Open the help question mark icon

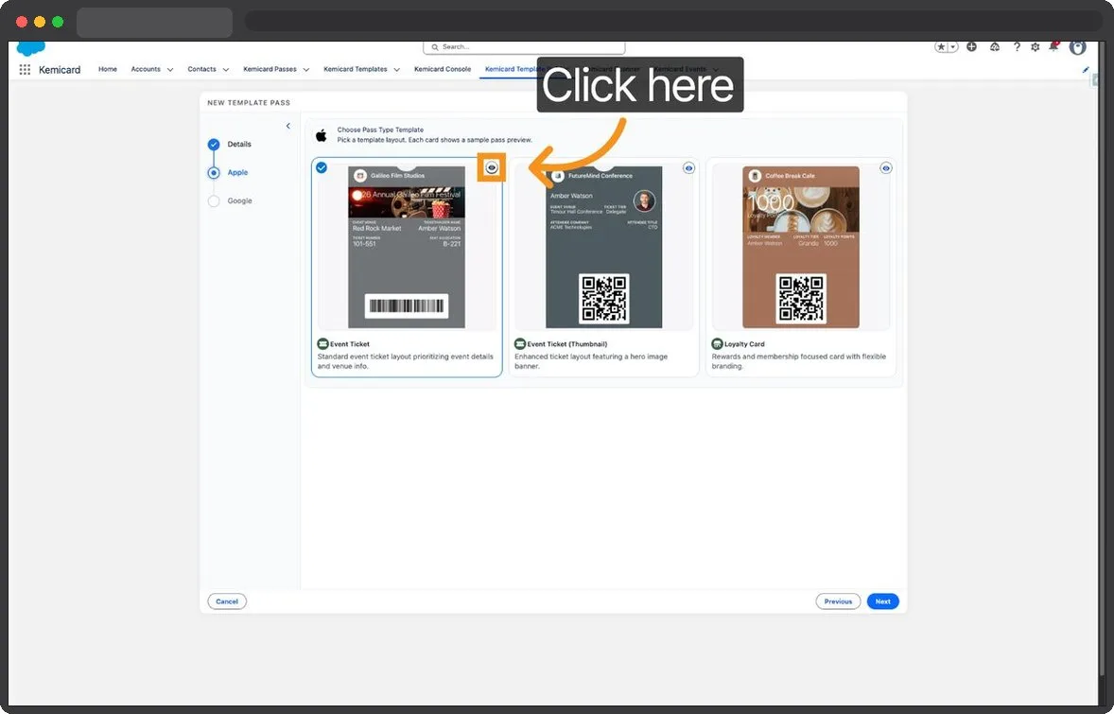(x=1017, y=47)
